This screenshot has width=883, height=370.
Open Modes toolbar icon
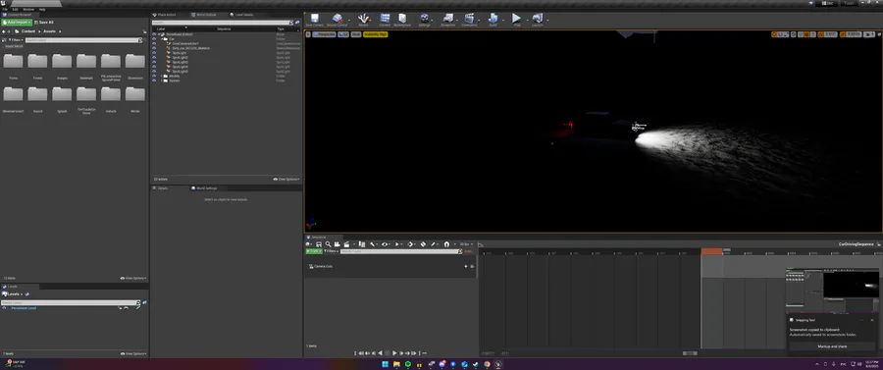[x=363, y=20]
